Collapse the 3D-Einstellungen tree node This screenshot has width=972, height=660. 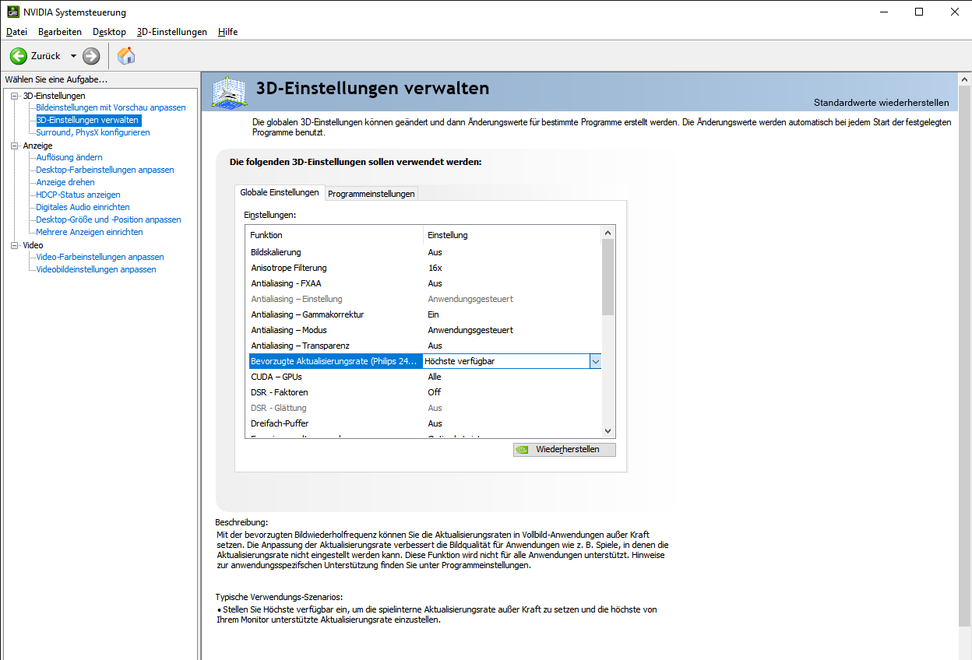tap(14, 96)
